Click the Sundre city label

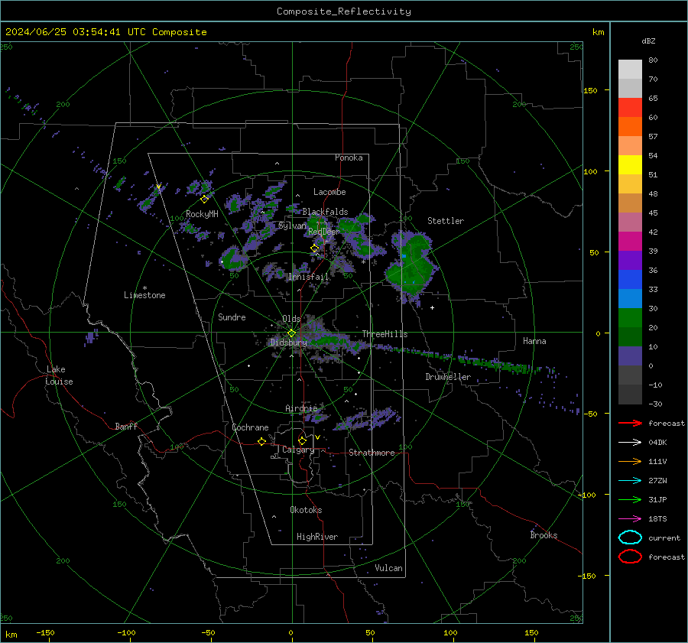(232, 317)
